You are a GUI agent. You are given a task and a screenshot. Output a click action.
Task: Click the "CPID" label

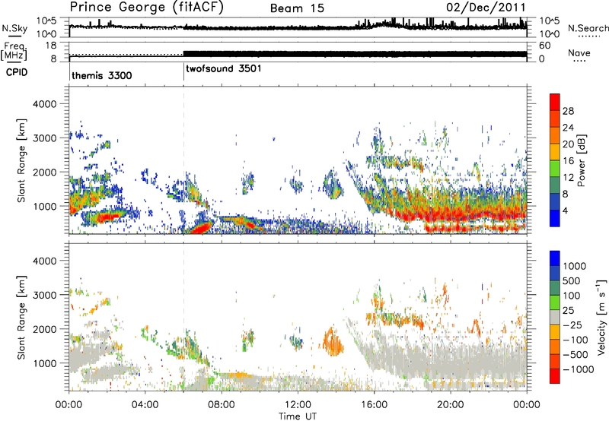(17, 72)
